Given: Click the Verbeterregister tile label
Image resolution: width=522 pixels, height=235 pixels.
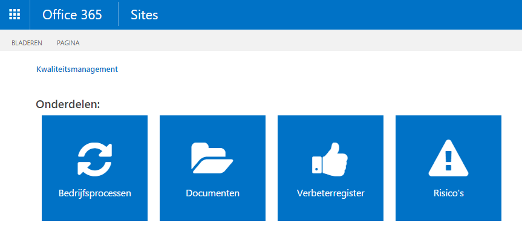Looking at the screenshot, I should [x=331, y=193].
